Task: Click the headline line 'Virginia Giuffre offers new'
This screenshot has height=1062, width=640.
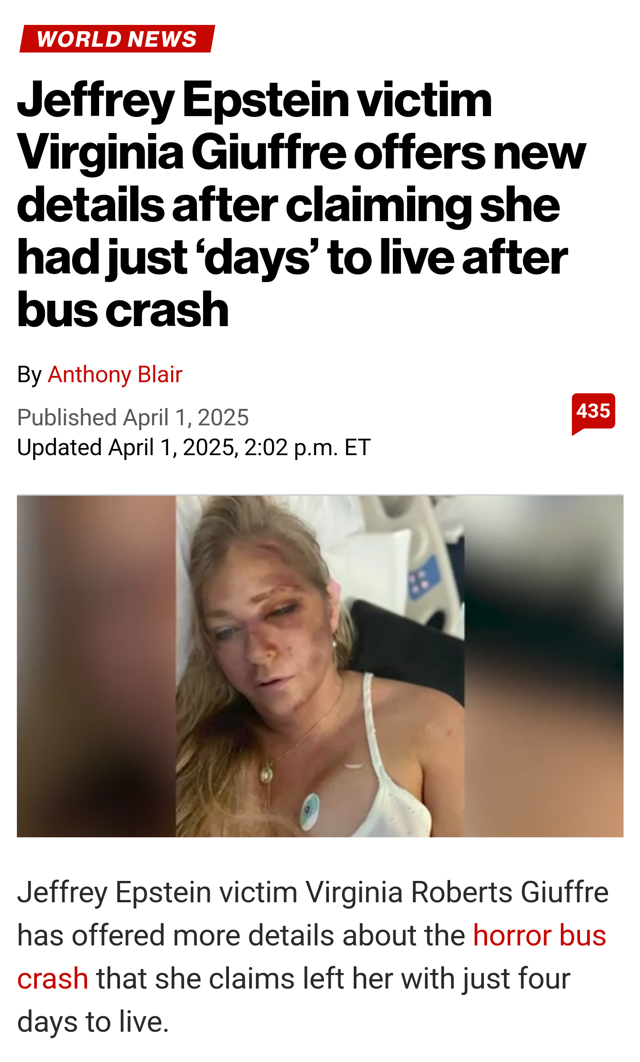Action: 301,152
